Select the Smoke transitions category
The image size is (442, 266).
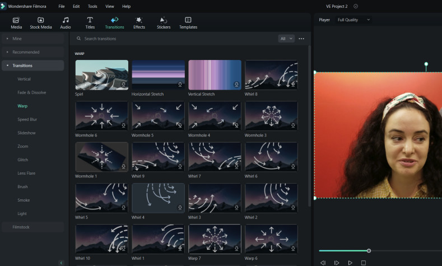[24, 200]
